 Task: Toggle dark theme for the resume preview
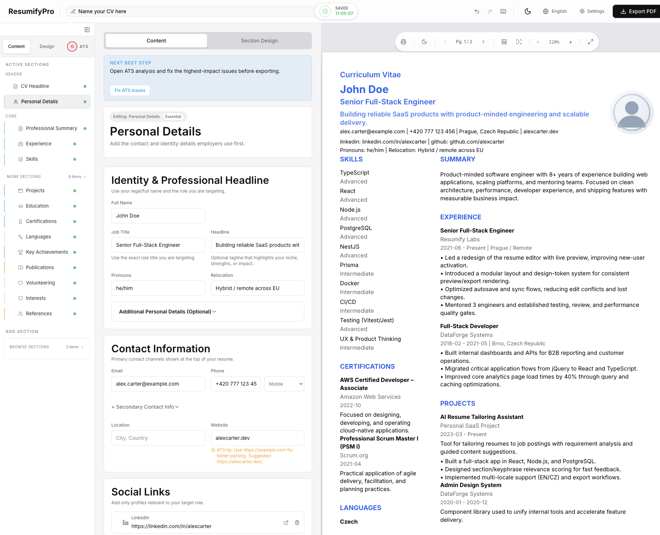pos(424,42)
